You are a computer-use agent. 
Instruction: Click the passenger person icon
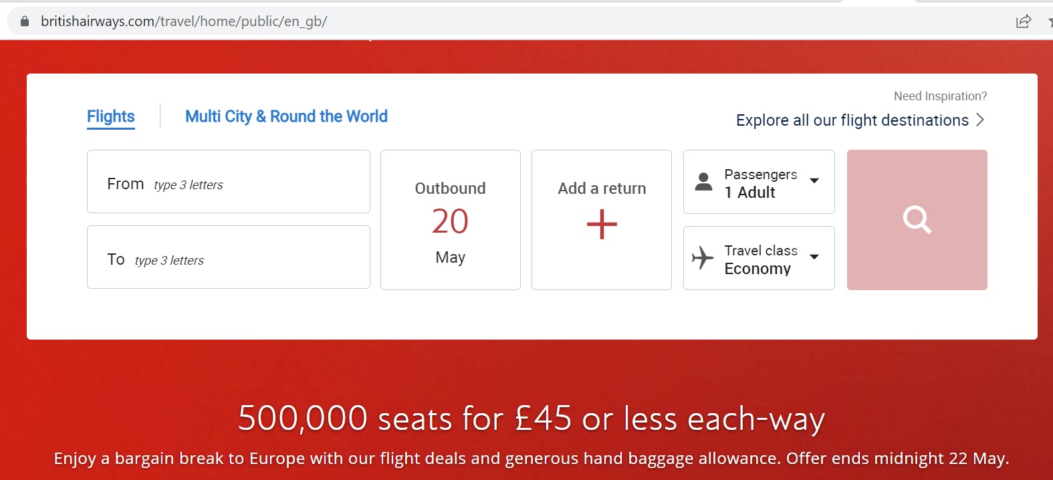click(x=703, y=182)
